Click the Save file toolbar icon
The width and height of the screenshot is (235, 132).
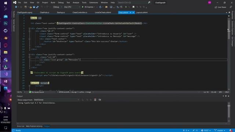tap(34, 7)
